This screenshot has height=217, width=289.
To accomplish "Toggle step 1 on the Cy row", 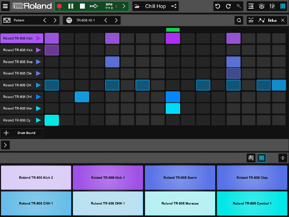I will tap(52, 120).
